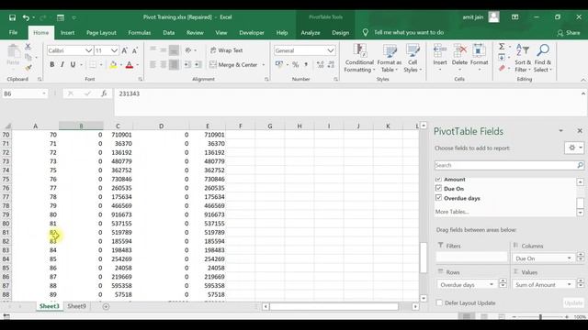Click the Undo arrow icon
The image size is (588, 330).
(x=26, y=17)
